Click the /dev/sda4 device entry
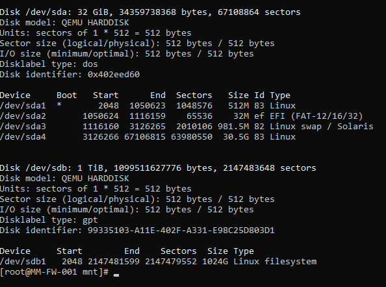This screenshot has width=386, height=287. 23,137
